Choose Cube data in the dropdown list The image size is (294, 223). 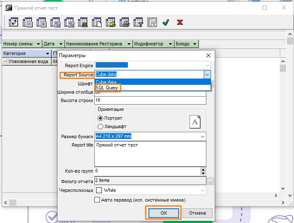click(107, 82)
